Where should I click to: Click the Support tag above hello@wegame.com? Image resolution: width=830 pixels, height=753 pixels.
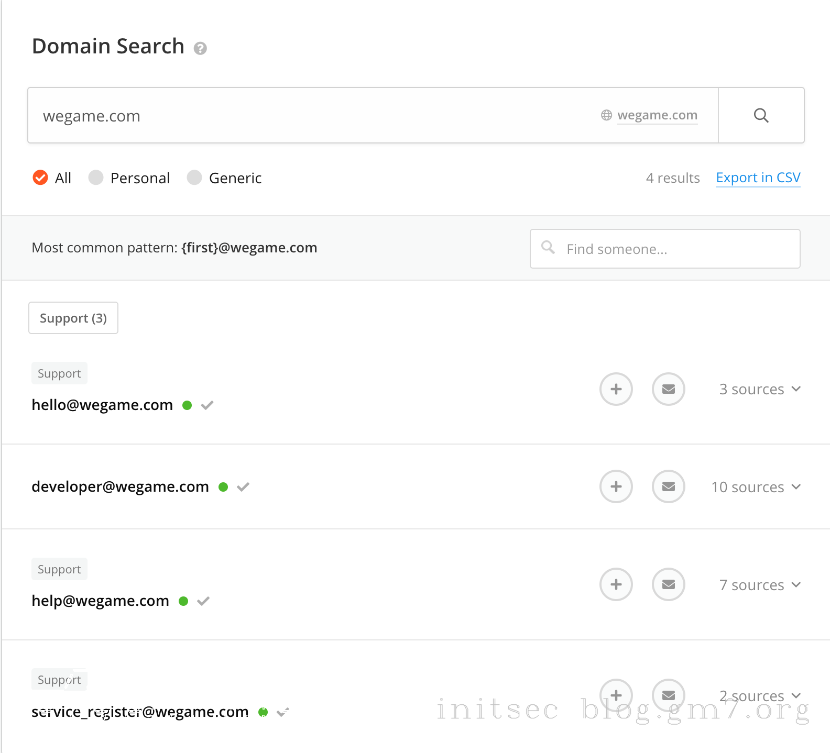click(x=59, y=373)
